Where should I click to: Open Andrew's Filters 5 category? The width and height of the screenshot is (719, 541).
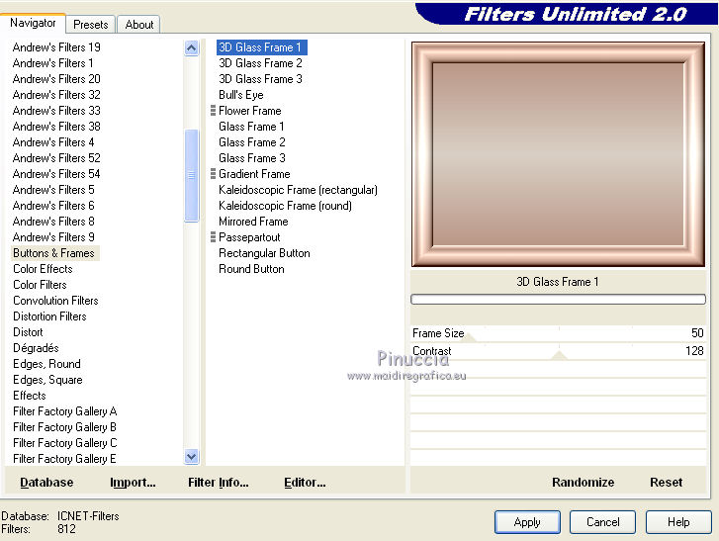(x=53, y=190)
